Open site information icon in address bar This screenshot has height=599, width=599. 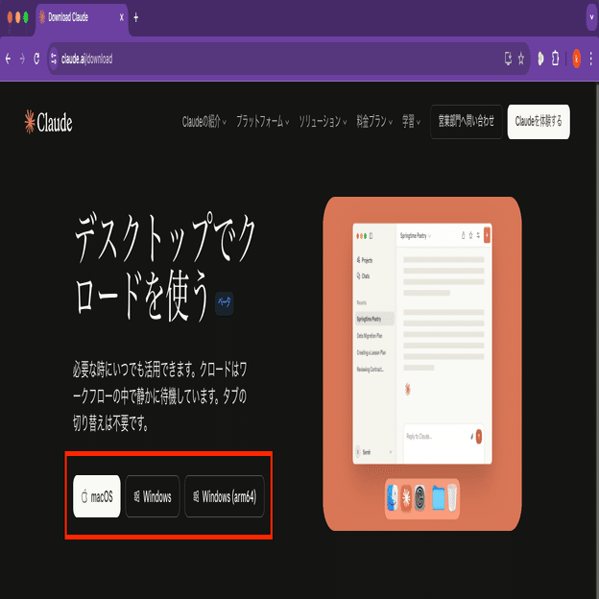click(54, 59)
